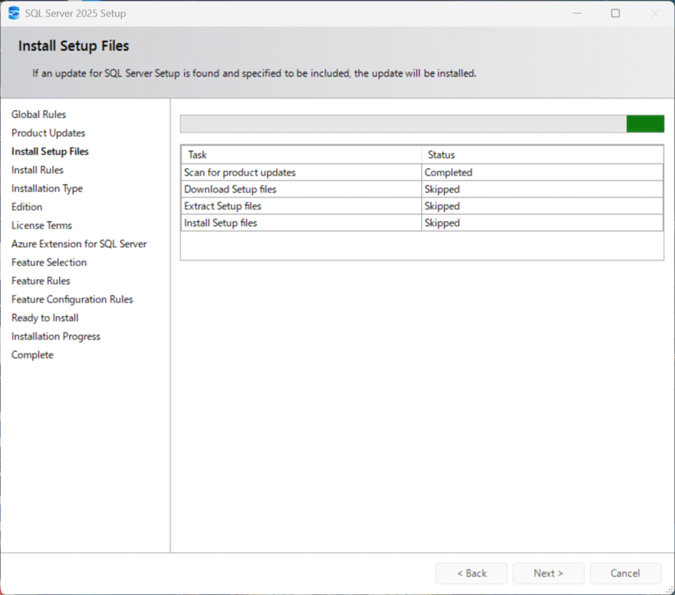
Task: Click Skipped status for Download Setup files
Action: click(x=543, y=189)
